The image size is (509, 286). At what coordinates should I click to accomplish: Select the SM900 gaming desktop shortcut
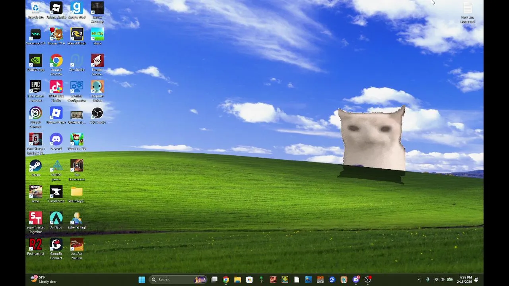tap(56, 170)
